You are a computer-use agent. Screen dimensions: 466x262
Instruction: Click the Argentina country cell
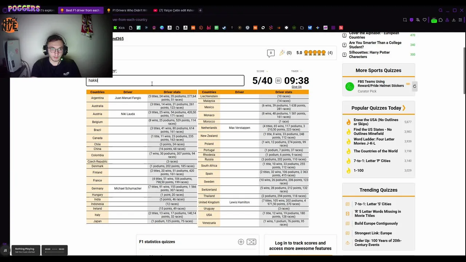tap(97, 98)
